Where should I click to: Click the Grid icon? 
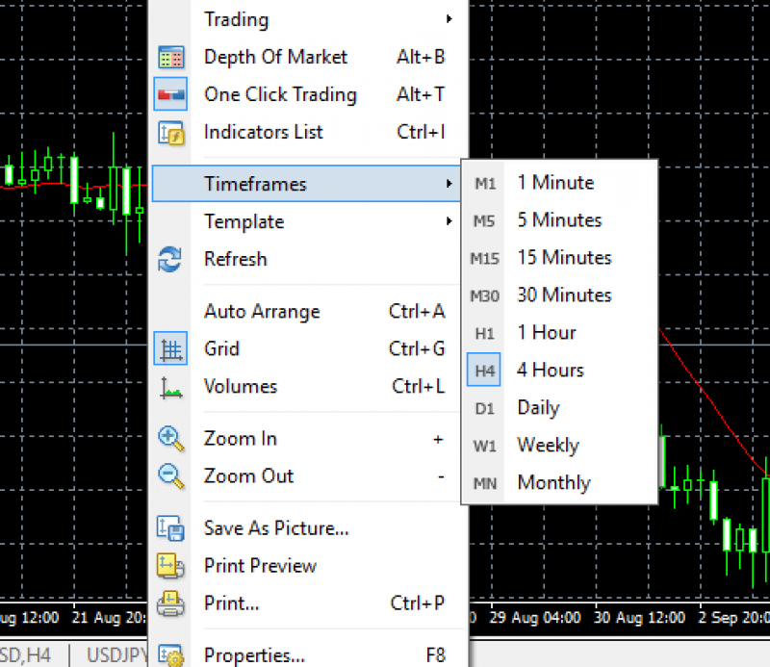pos(171,348)
